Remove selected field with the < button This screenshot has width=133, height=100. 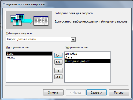click(x=58, y=71)
